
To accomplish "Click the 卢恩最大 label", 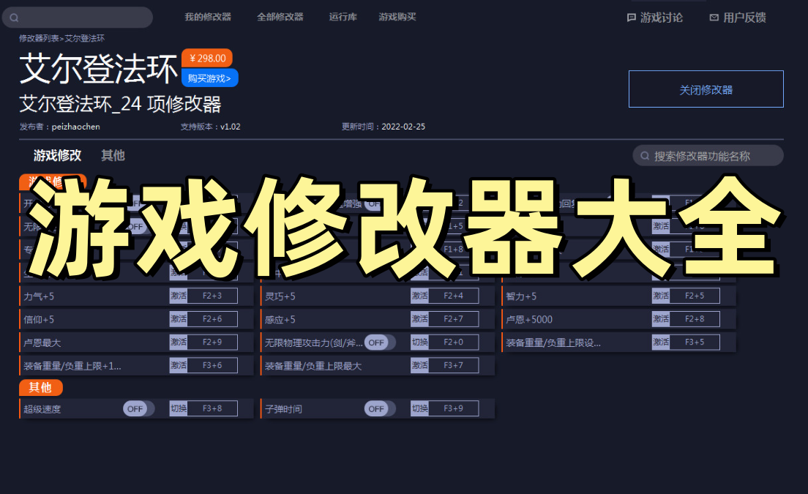I will 42,343.
